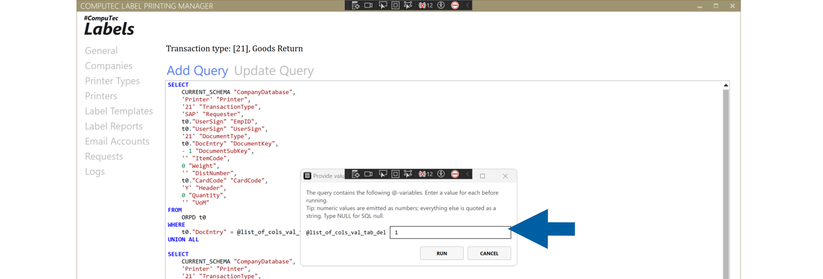Open the Companies section
Viewport: 823px width, 279px height.
pos(109,66)
